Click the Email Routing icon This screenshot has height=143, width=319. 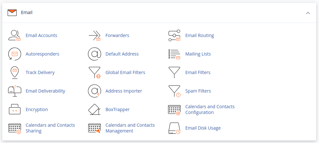click(x=174, y=35)
